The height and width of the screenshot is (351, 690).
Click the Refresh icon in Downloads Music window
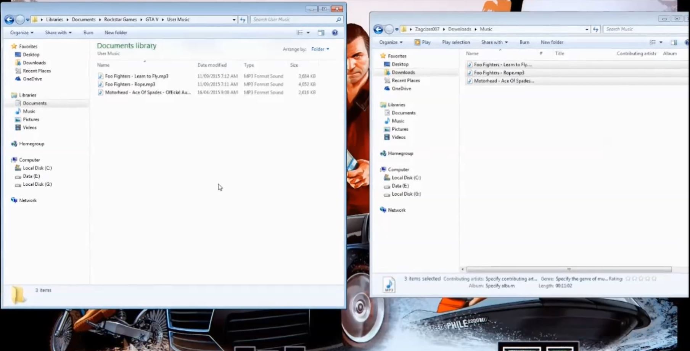(x=595, y=29)
